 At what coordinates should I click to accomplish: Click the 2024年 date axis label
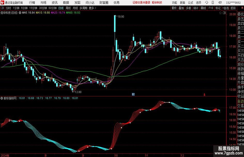click(x=5, y=155)
